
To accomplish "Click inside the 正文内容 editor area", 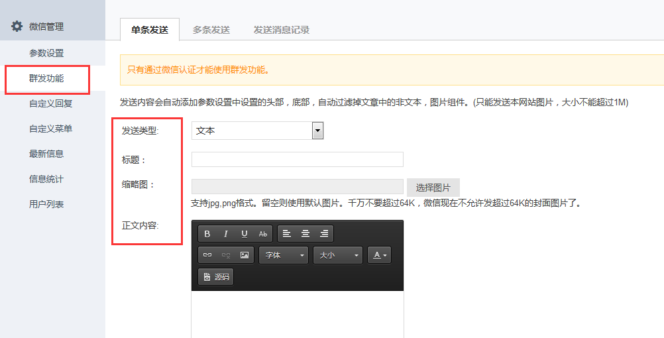I will click(x=298, y=314).
